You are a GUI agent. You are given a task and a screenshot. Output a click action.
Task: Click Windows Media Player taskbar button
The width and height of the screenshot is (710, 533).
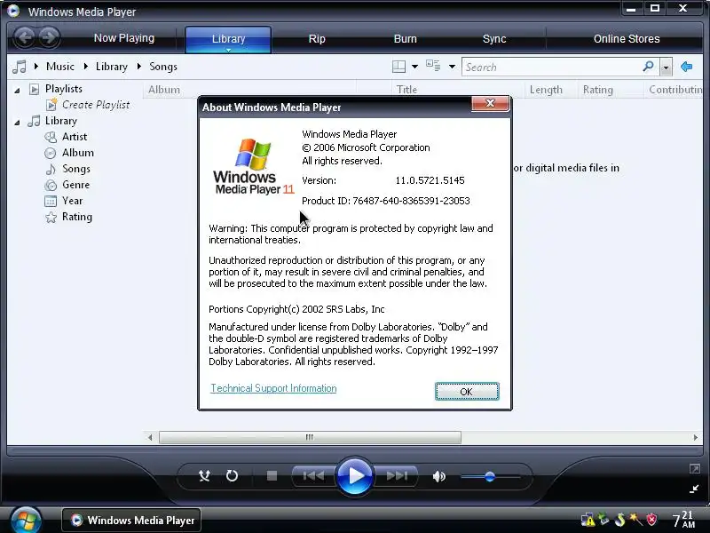coord(131,520)
